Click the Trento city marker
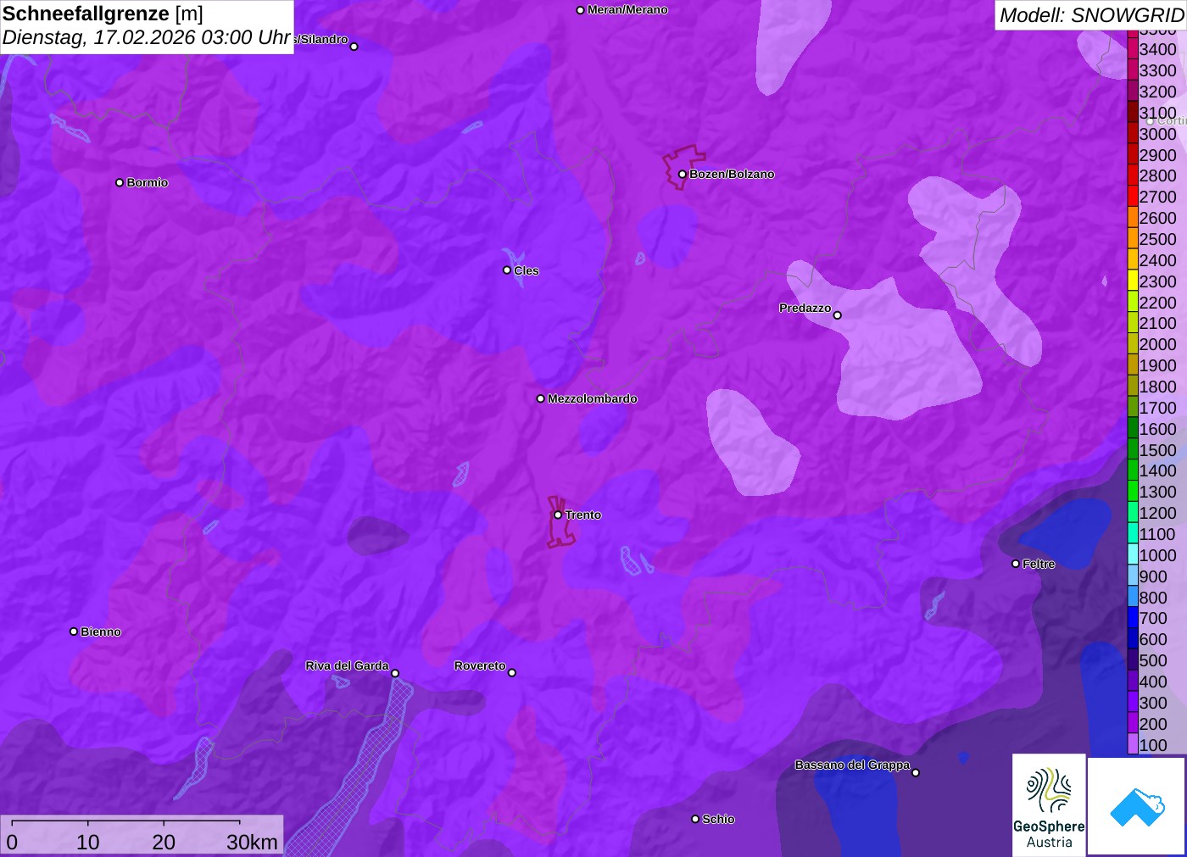 (558, 515)
